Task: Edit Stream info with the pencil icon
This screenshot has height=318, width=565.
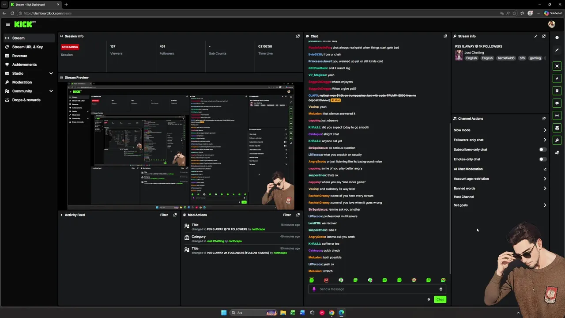Action: coord(535,36)
